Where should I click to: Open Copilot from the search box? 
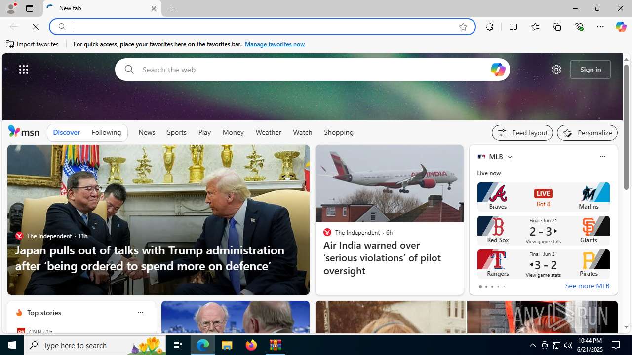(498, 70)
